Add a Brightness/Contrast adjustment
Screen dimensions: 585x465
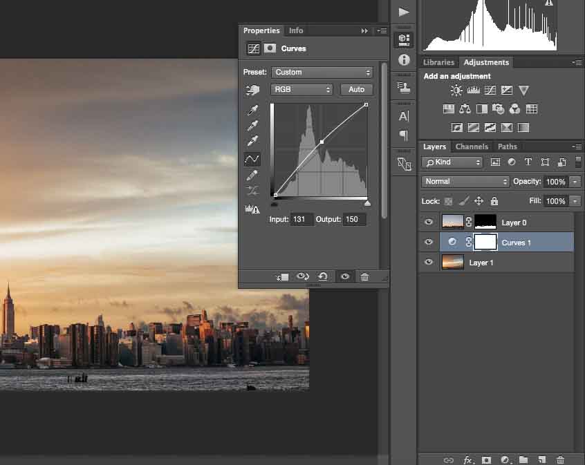click(456, 90)
